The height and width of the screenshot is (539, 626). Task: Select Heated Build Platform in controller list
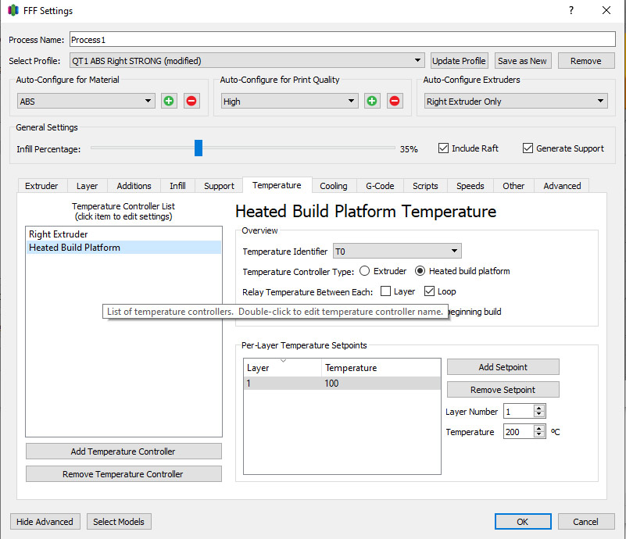click(x=123, y=248)
